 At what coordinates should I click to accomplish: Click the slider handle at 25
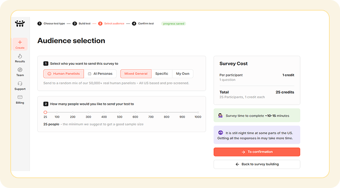click(45, 112)
